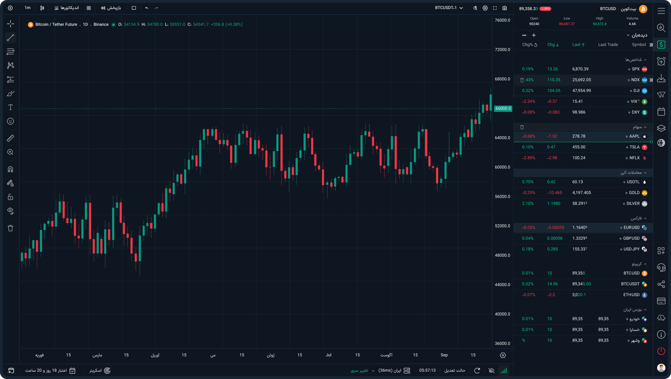
Task: Toggle fullscreen chart mode
Action: pyautogui.click(x=495, y=8)
